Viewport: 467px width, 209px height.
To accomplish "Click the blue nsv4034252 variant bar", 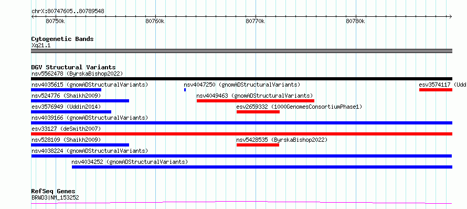I will click(x=262, y=167).
